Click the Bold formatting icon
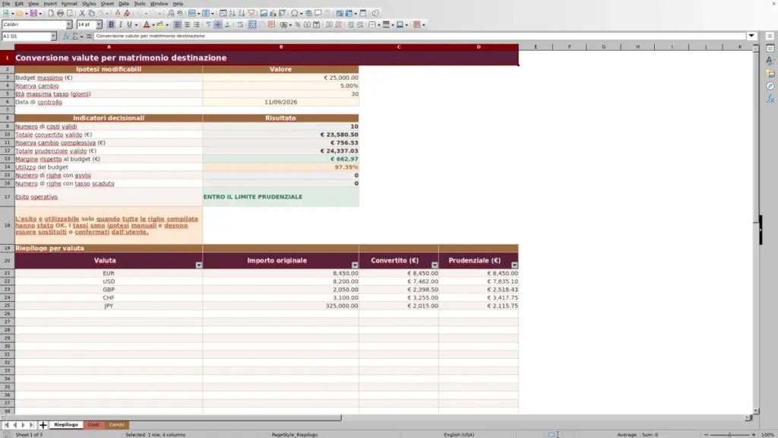This screenshot has width=778, height=438. [x=111, y=24]
